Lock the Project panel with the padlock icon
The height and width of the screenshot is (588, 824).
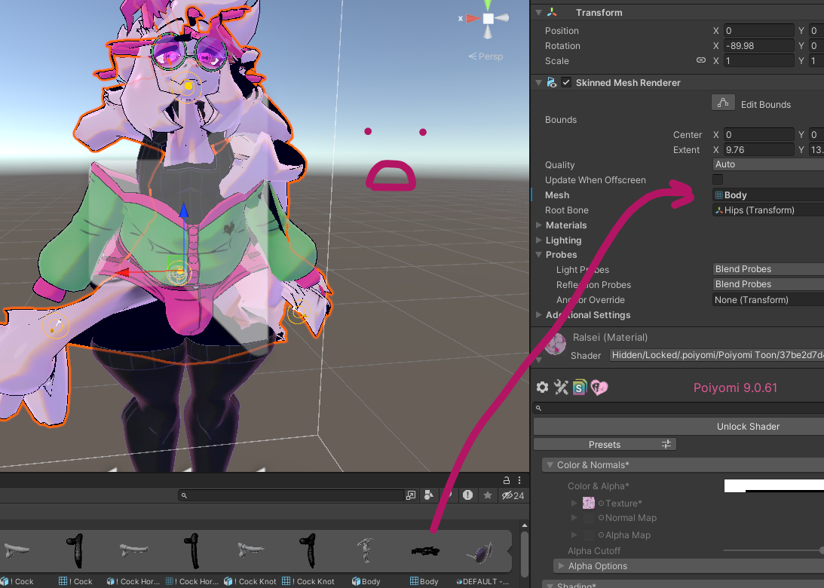pyautogui.click(x=506, y=480)
